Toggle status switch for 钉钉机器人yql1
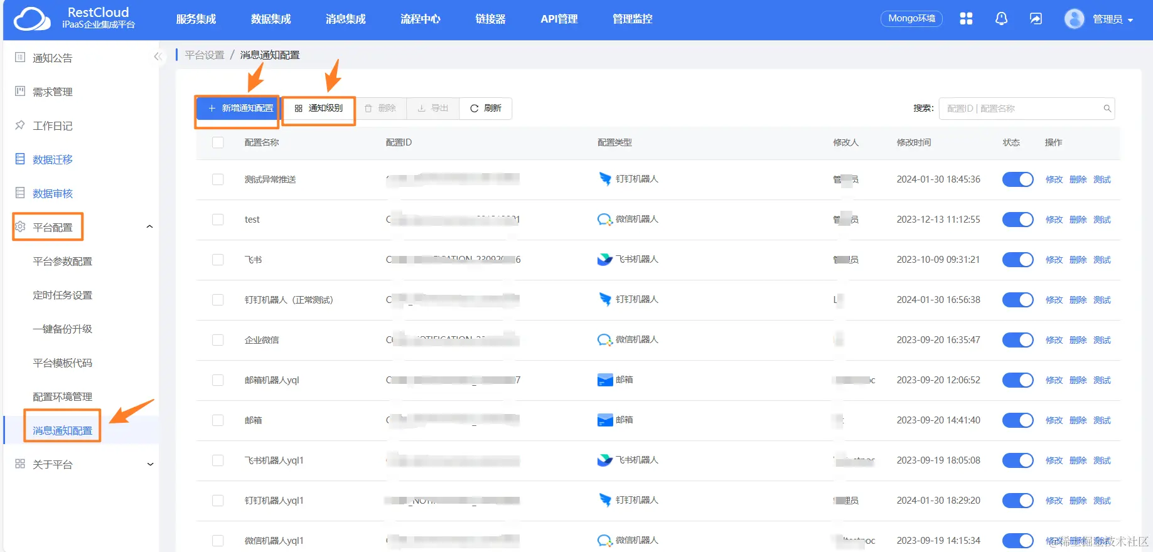This screenshot has height=552, width=1153. point(1017,501)
